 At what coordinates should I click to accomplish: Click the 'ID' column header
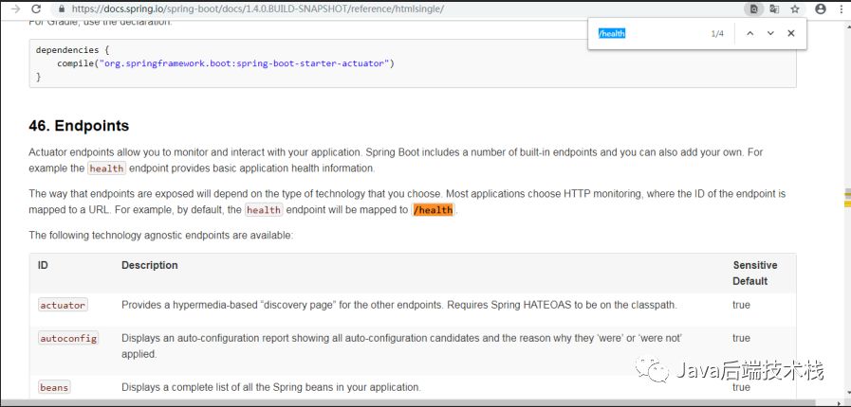pyautogui.click(x=43, y=265)
